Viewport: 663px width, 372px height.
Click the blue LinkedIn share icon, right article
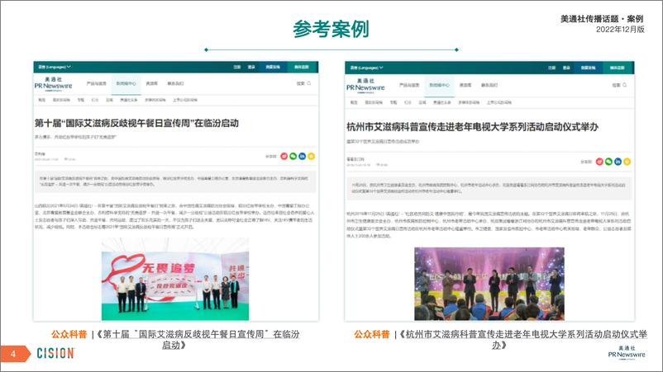(x=618, y=162)
